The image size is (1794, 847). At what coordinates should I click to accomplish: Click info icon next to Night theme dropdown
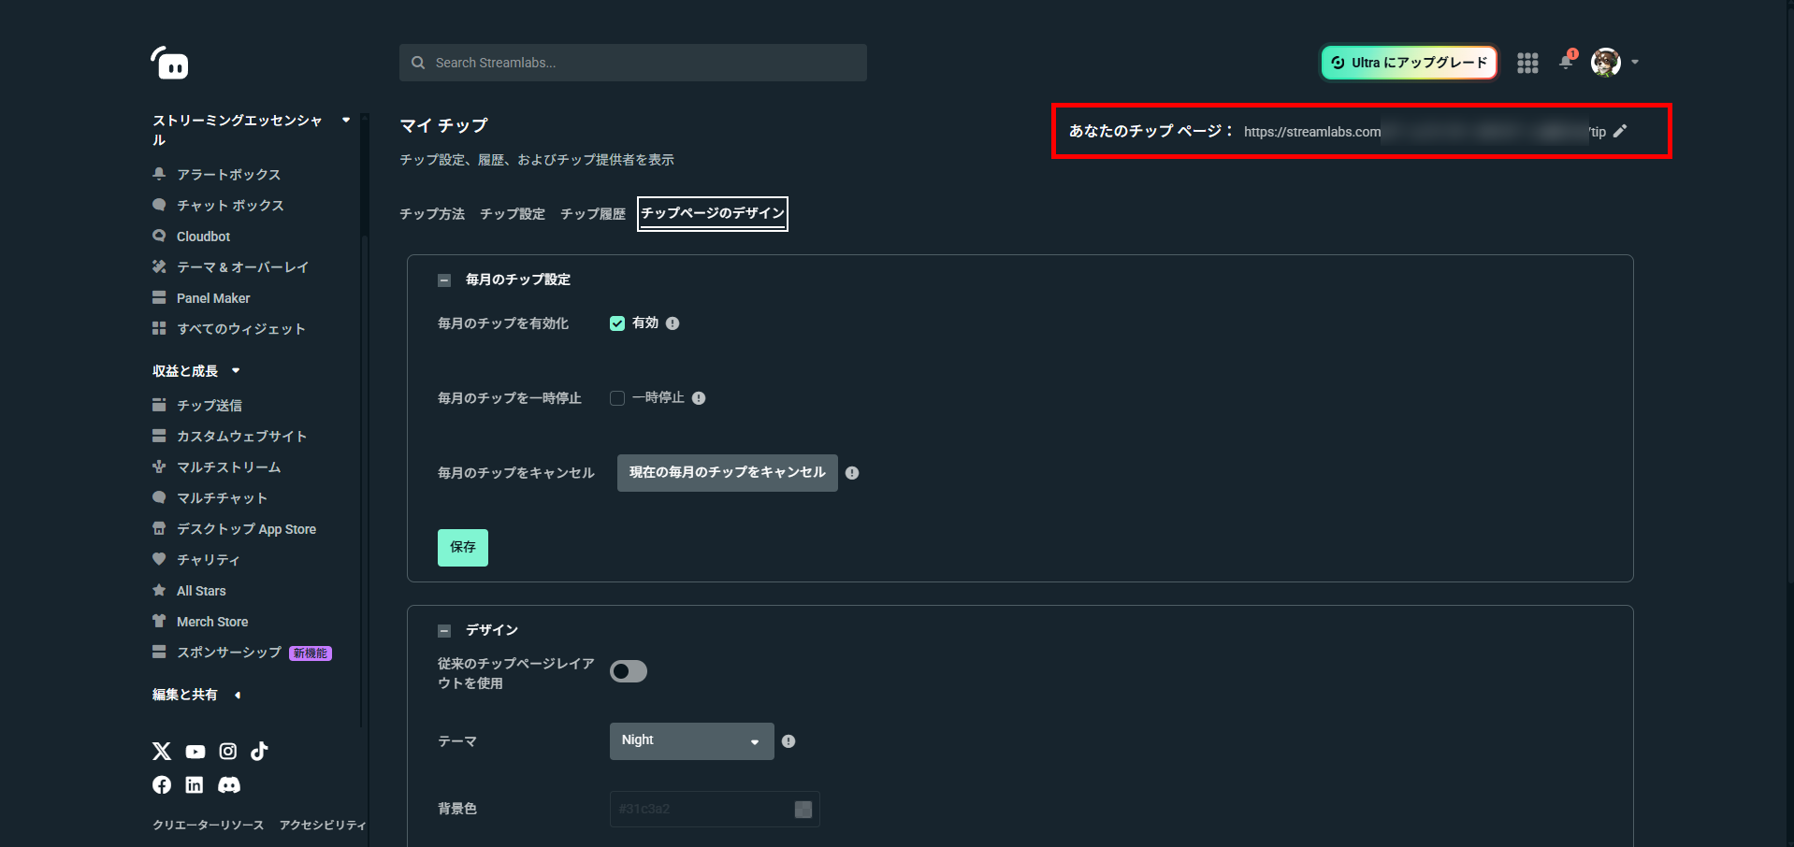pyautogui.click(x=788, y=741)
